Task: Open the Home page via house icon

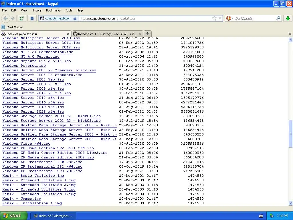Action: click(x=32, y=18)
